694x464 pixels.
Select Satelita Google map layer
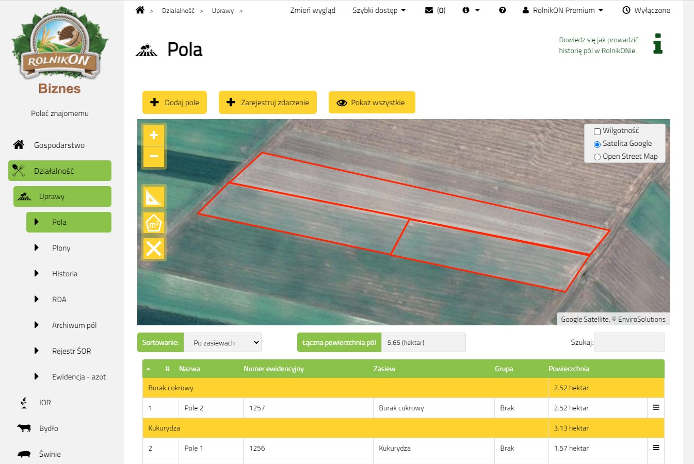pyautogui.click(x=597, y=144)
